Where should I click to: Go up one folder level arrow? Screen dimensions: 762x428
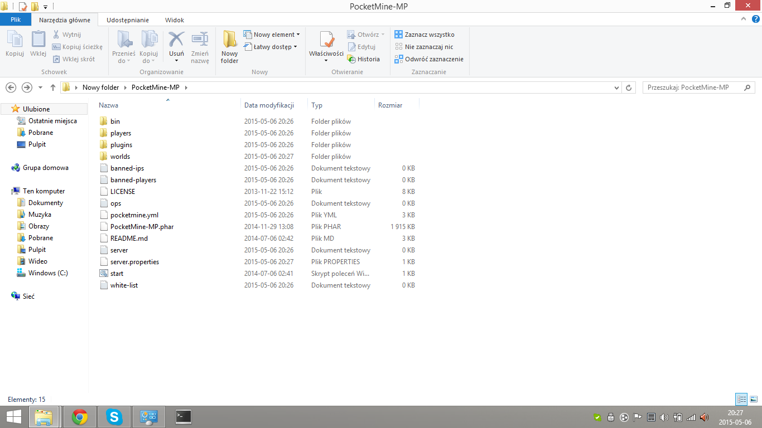click(x=53, y=87)
